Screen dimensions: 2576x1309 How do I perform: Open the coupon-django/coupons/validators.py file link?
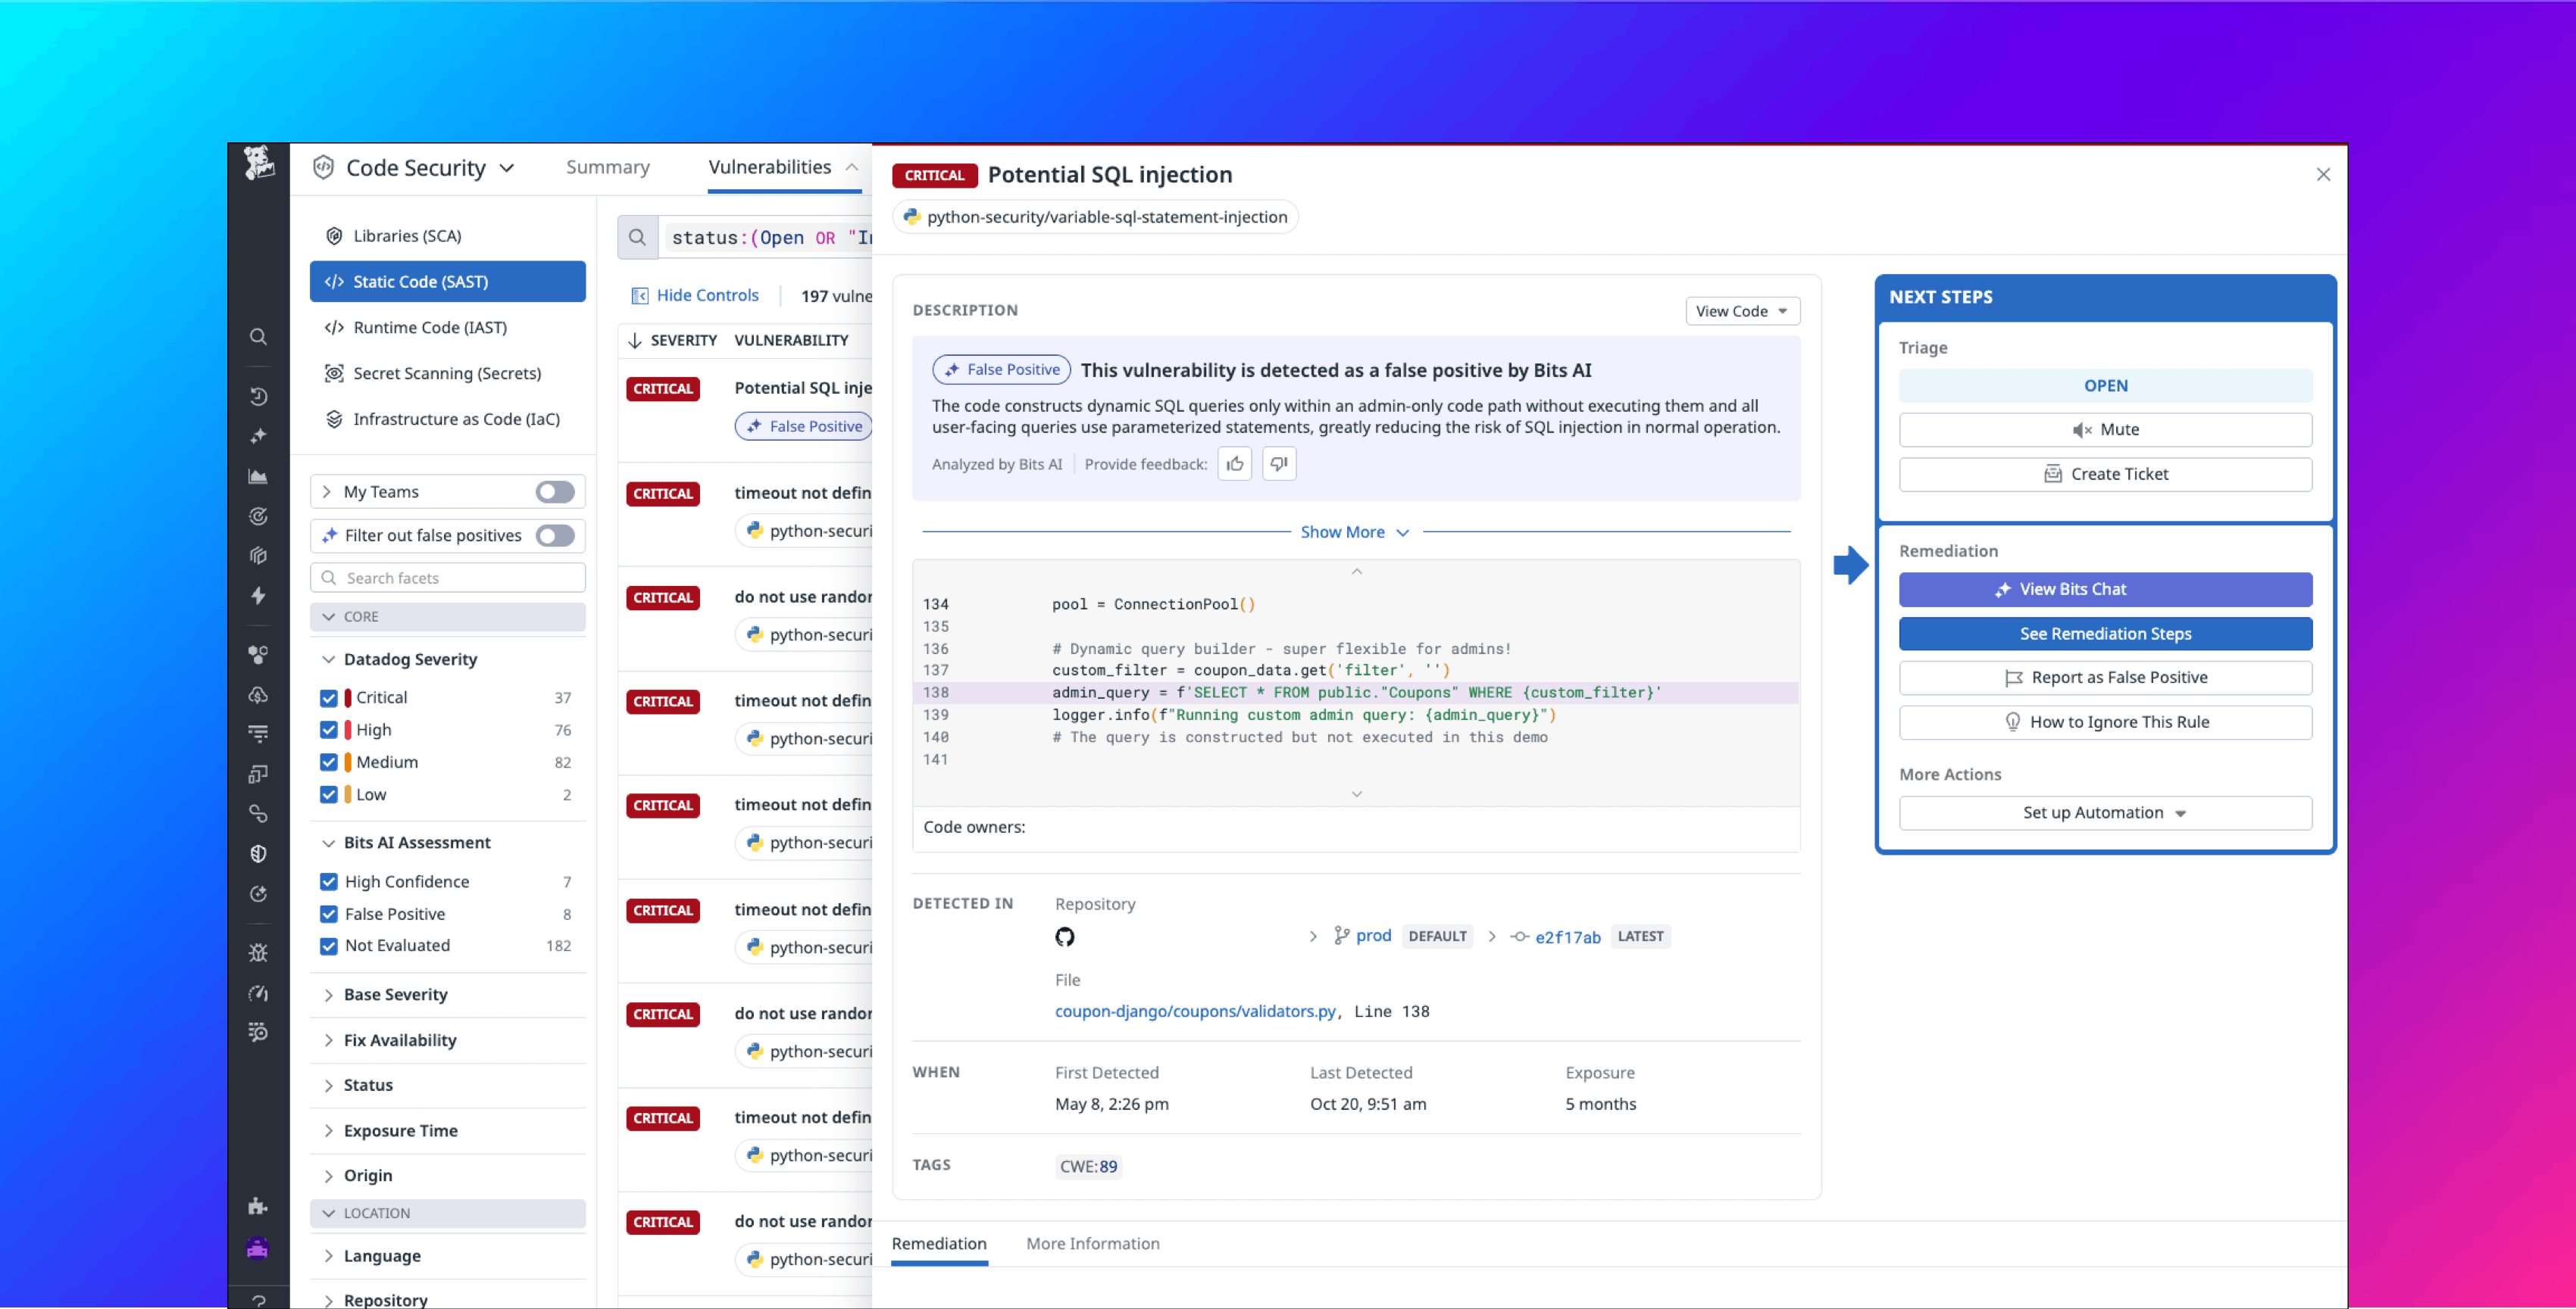tap(1195, 1010)
